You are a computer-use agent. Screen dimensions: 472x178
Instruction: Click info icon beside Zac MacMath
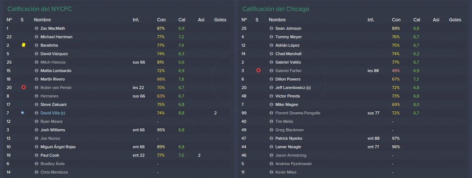[x=36, y=28]
